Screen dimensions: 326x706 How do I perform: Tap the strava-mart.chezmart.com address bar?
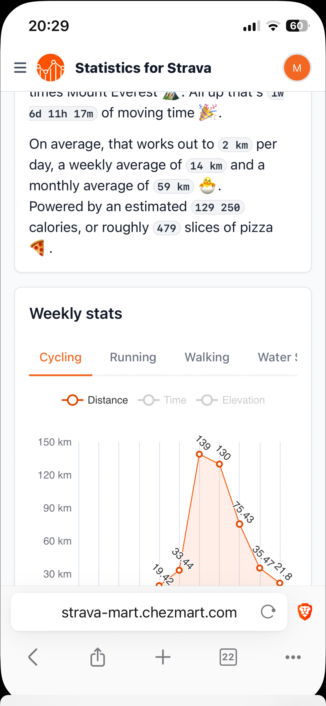pos(149,612)
